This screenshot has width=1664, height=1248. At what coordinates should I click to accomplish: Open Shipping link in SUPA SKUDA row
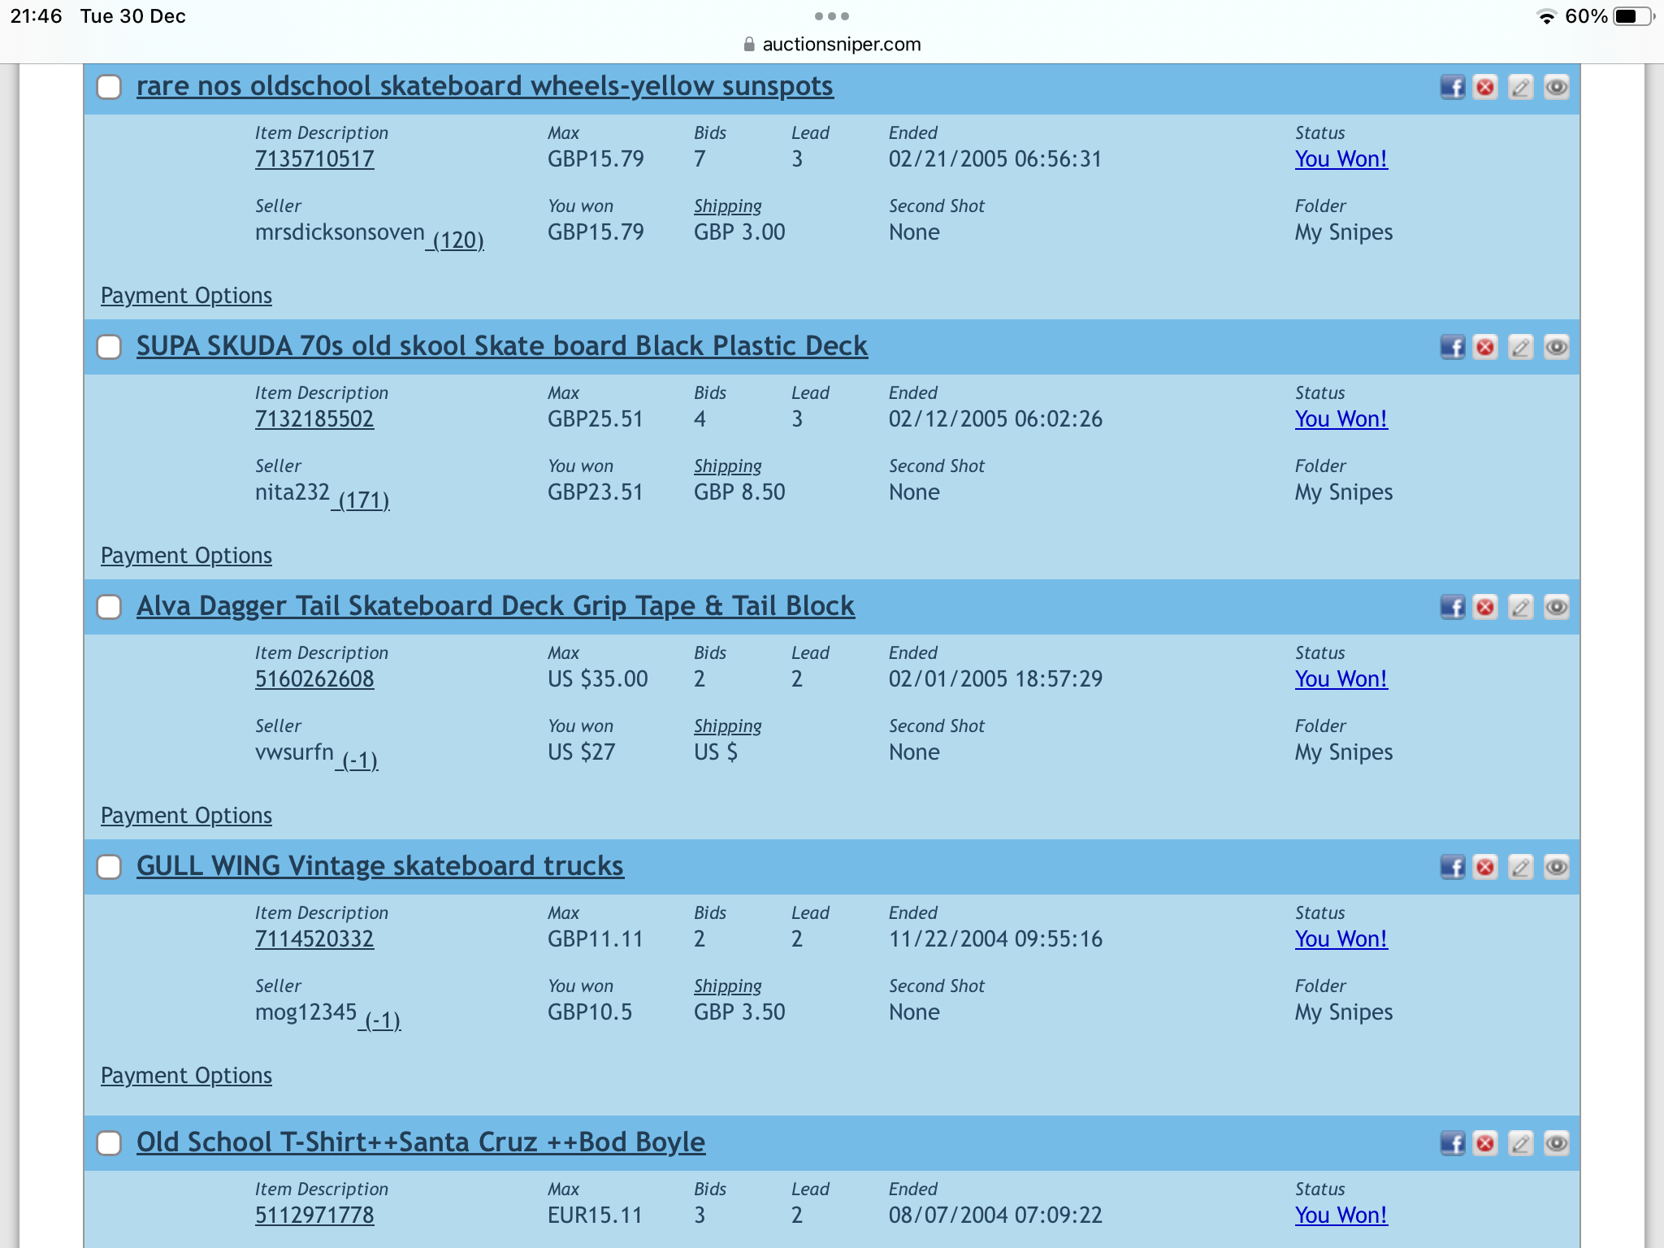(x=727, y=466)
